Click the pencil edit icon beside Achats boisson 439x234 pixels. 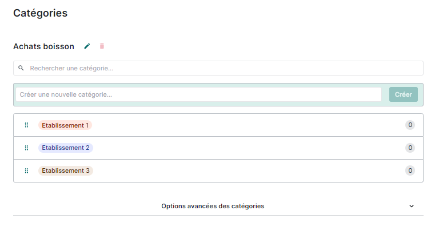(87, 46)
